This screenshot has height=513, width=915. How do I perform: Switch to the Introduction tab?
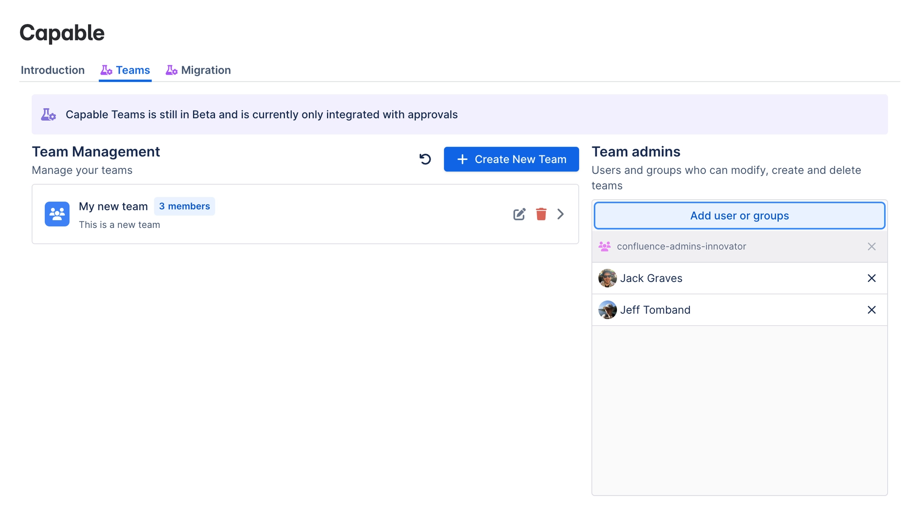pyautogui.click(x=52, y=70)
